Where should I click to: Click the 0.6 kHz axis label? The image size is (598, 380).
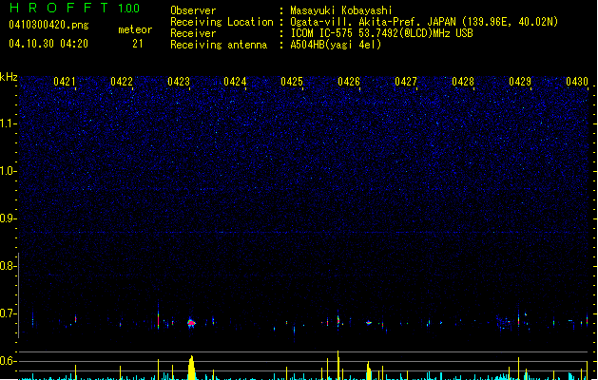point(8,361)
